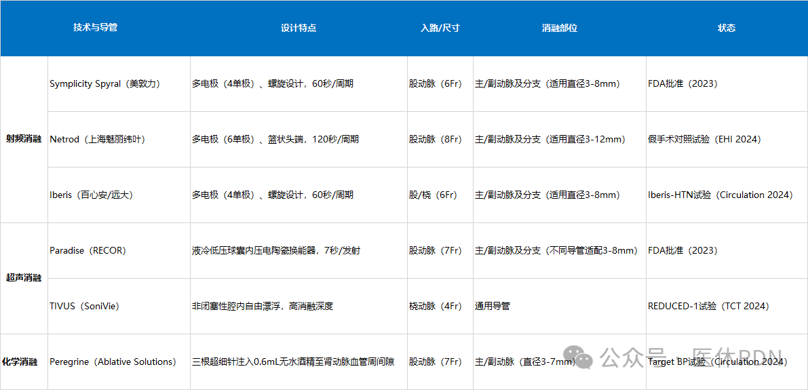Click the Peregrine（Ablative Solutions）cell
The height and width of the screenshot is (390, 808).
coord(119,362)
